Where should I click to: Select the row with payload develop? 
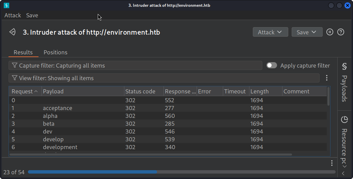pos(168,139)
